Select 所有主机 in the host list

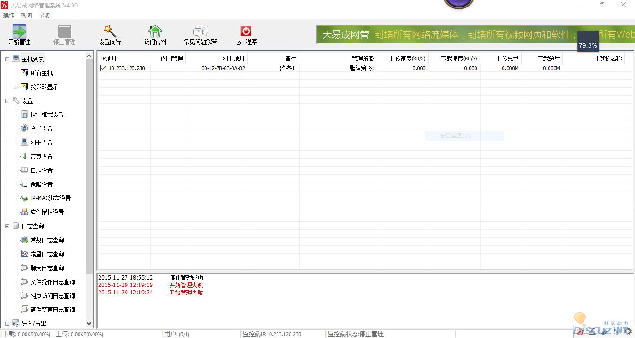pos(41,73)
